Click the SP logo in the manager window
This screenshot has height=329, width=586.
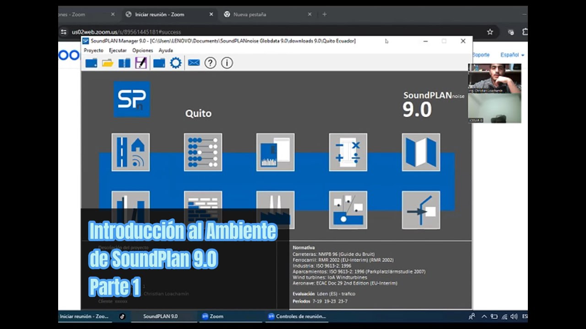[x=132, y=99]
